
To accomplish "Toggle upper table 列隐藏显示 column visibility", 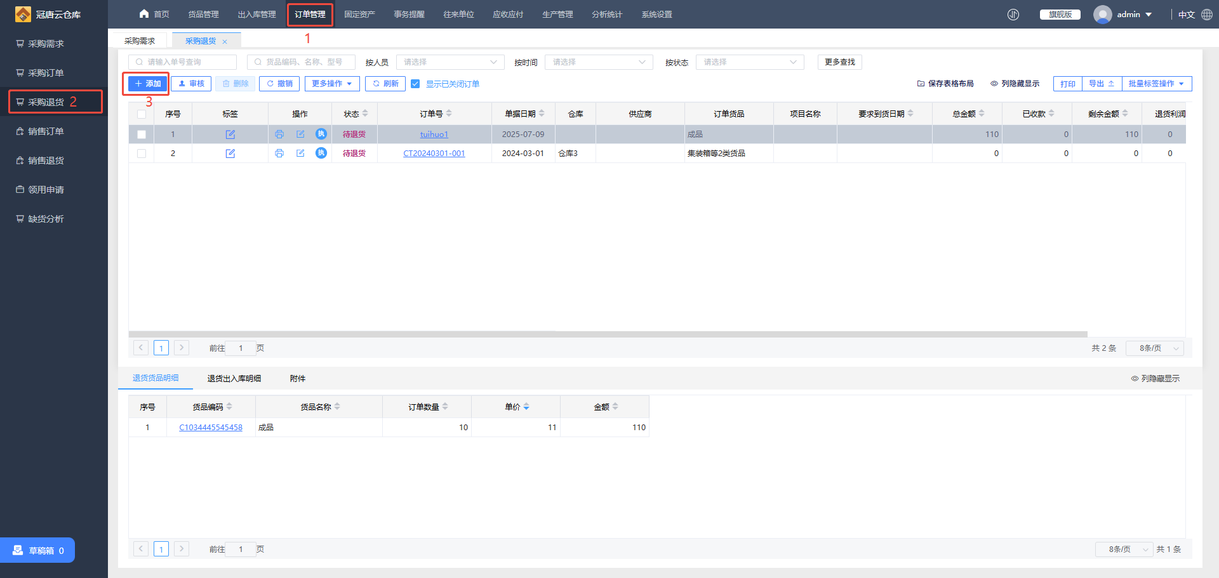I will (x=1015, y=84).
